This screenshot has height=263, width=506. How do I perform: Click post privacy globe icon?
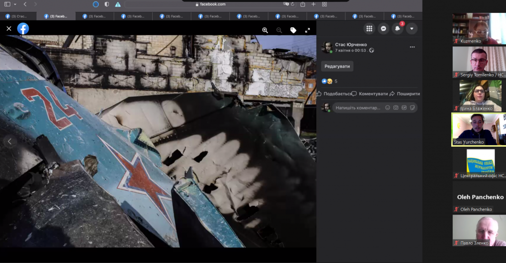[372, 50]
